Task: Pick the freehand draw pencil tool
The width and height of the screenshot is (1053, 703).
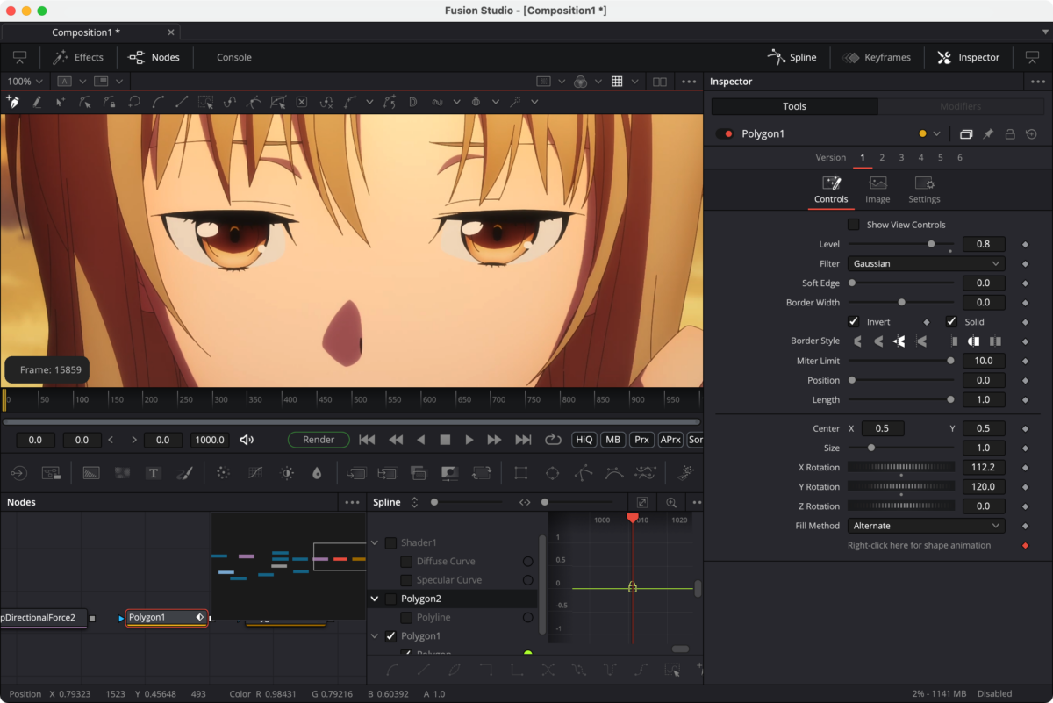Action: [37, 102]
